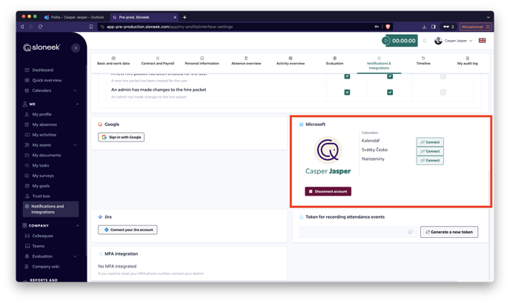Go to My surveys
510x303 pixels.
[42, 176]
